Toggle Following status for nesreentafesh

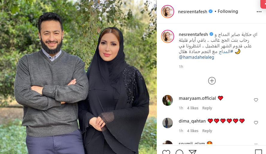tap(228, 11)
